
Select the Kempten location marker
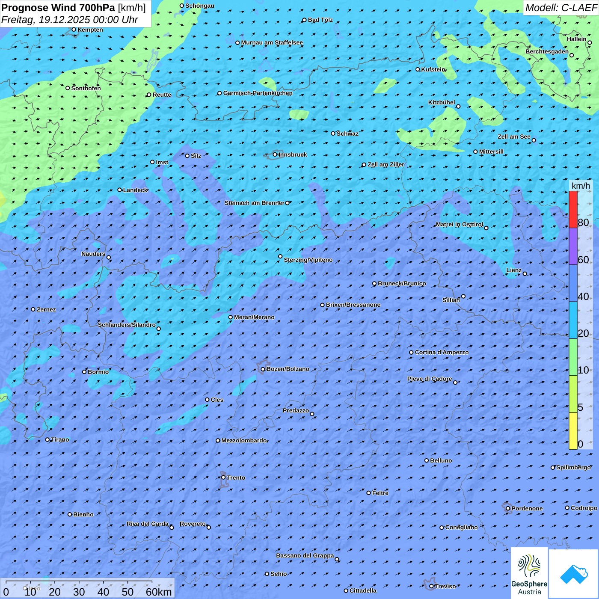(x=74, y=30)
